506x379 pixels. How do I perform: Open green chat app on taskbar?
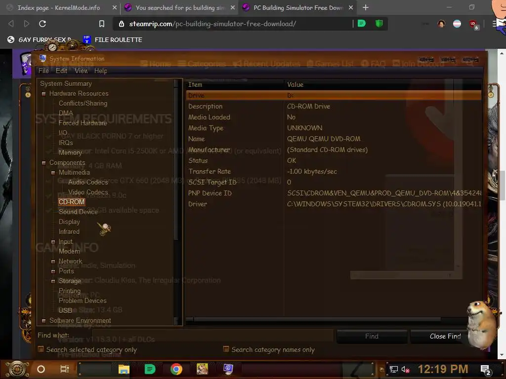point(150,369)
